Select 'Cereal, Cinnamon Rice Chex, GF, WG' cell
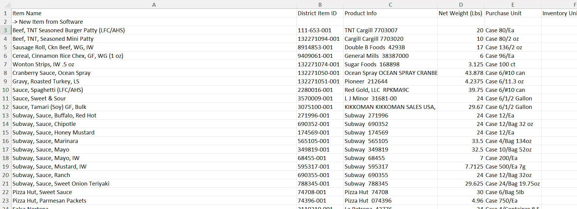 coord(154,56)
